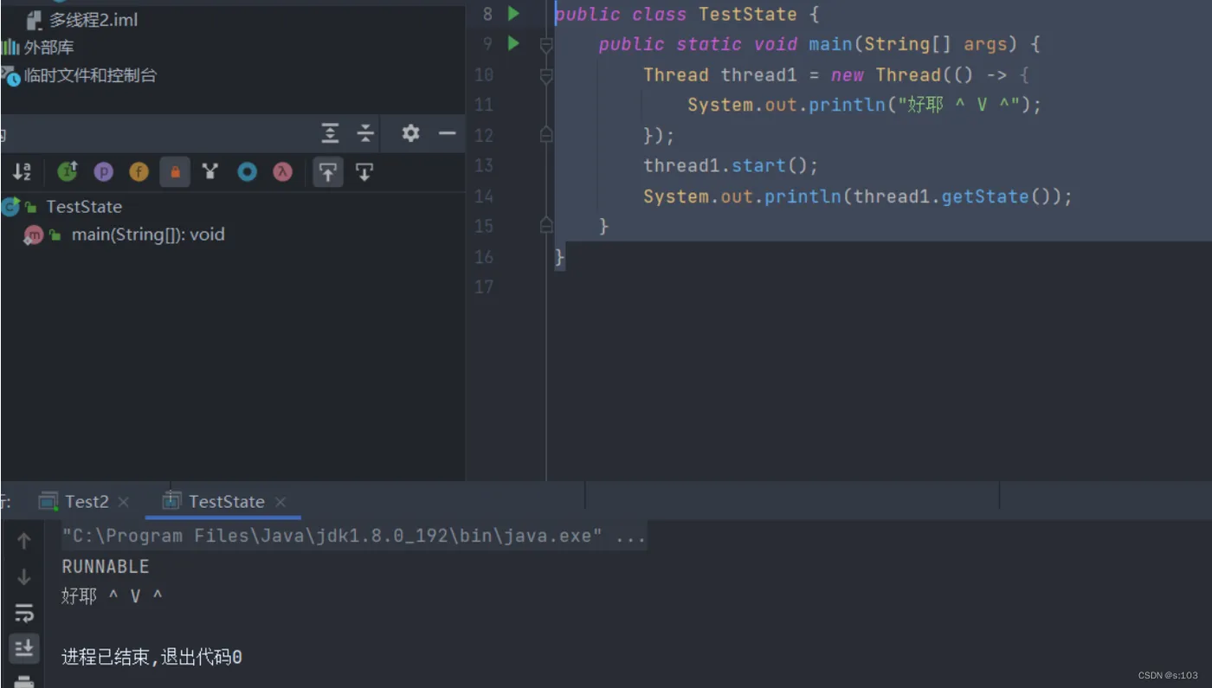Collapse lambda fold marker on line 10
The width and height of the screenshot is (1212, 688).
click(545, 75)
